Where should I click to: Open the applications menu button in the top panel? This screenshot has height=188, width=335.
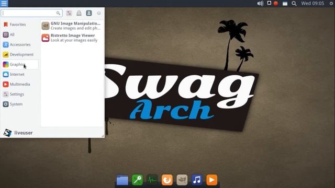pos(4,4)
